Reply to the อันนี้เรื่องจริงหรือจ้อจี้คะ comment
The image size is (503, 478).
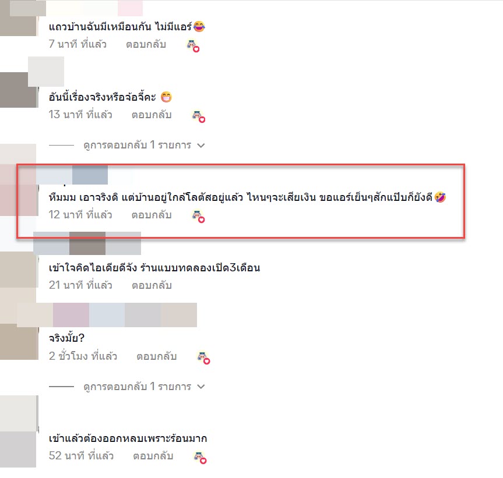(x=152, y=115)
